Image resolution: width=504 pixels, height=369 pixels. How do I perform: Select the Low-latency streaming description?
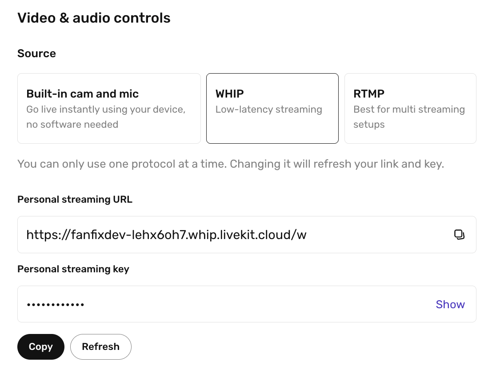[268, 110]
